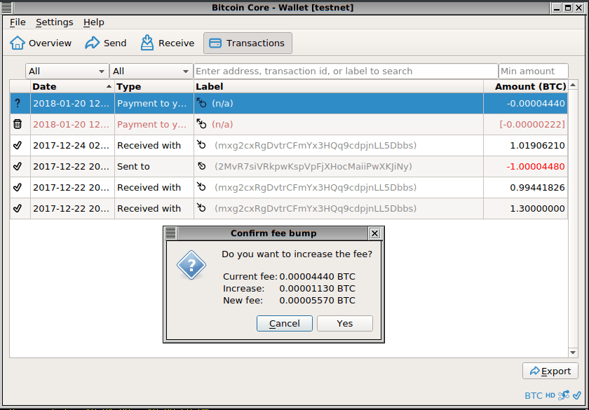This screenshot has width=589, height=410.
Task: Click the fee bump question icon
Action: click(191, 265)
